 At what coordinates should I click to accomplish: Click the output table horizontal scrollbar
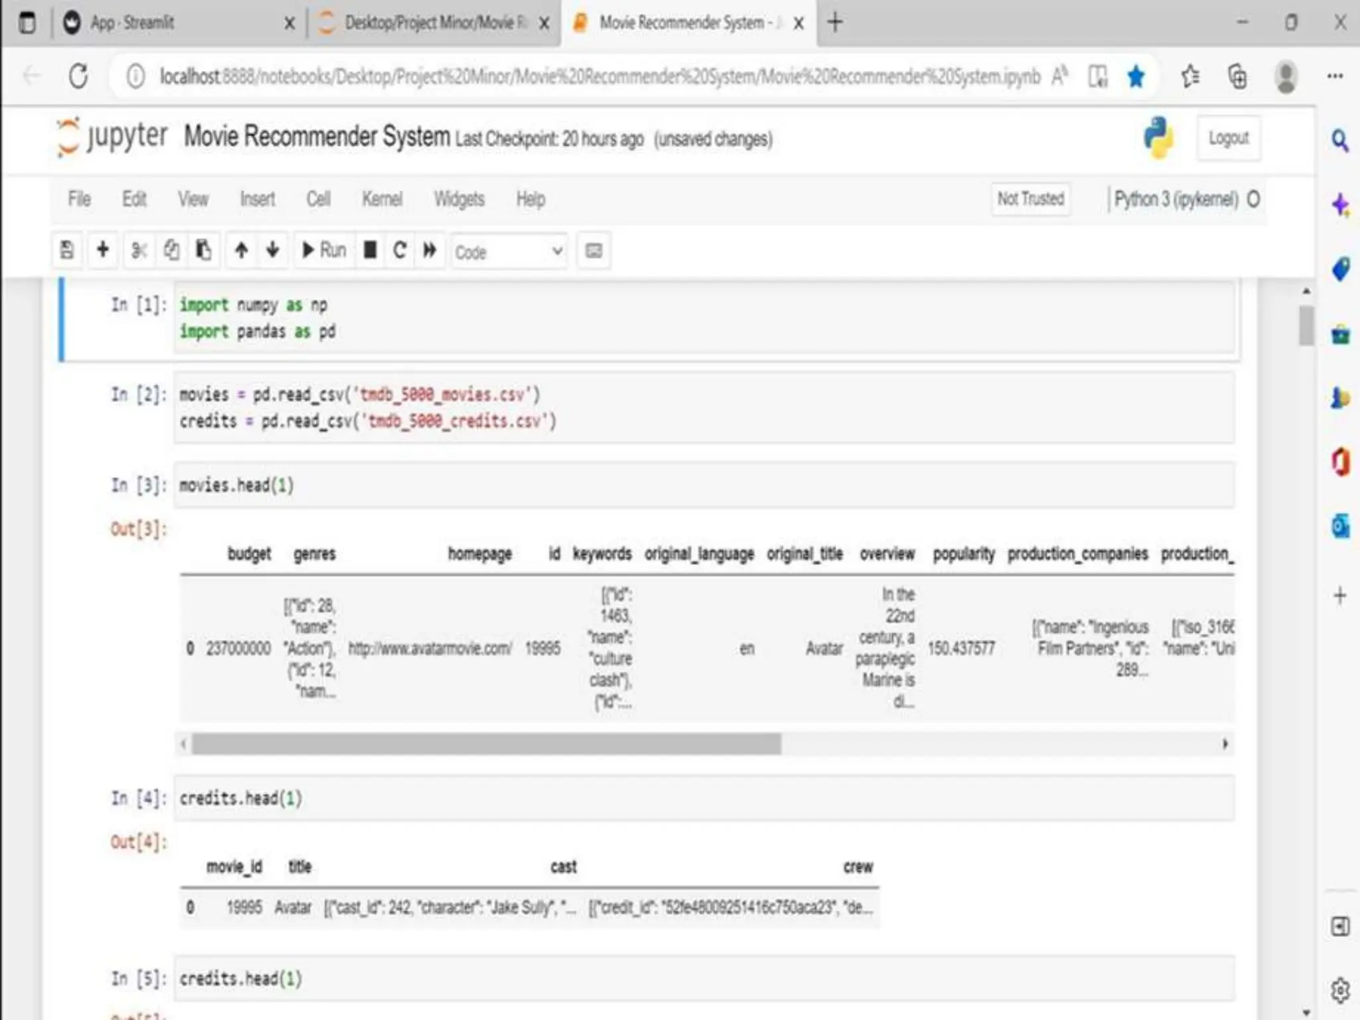[486, 744]
